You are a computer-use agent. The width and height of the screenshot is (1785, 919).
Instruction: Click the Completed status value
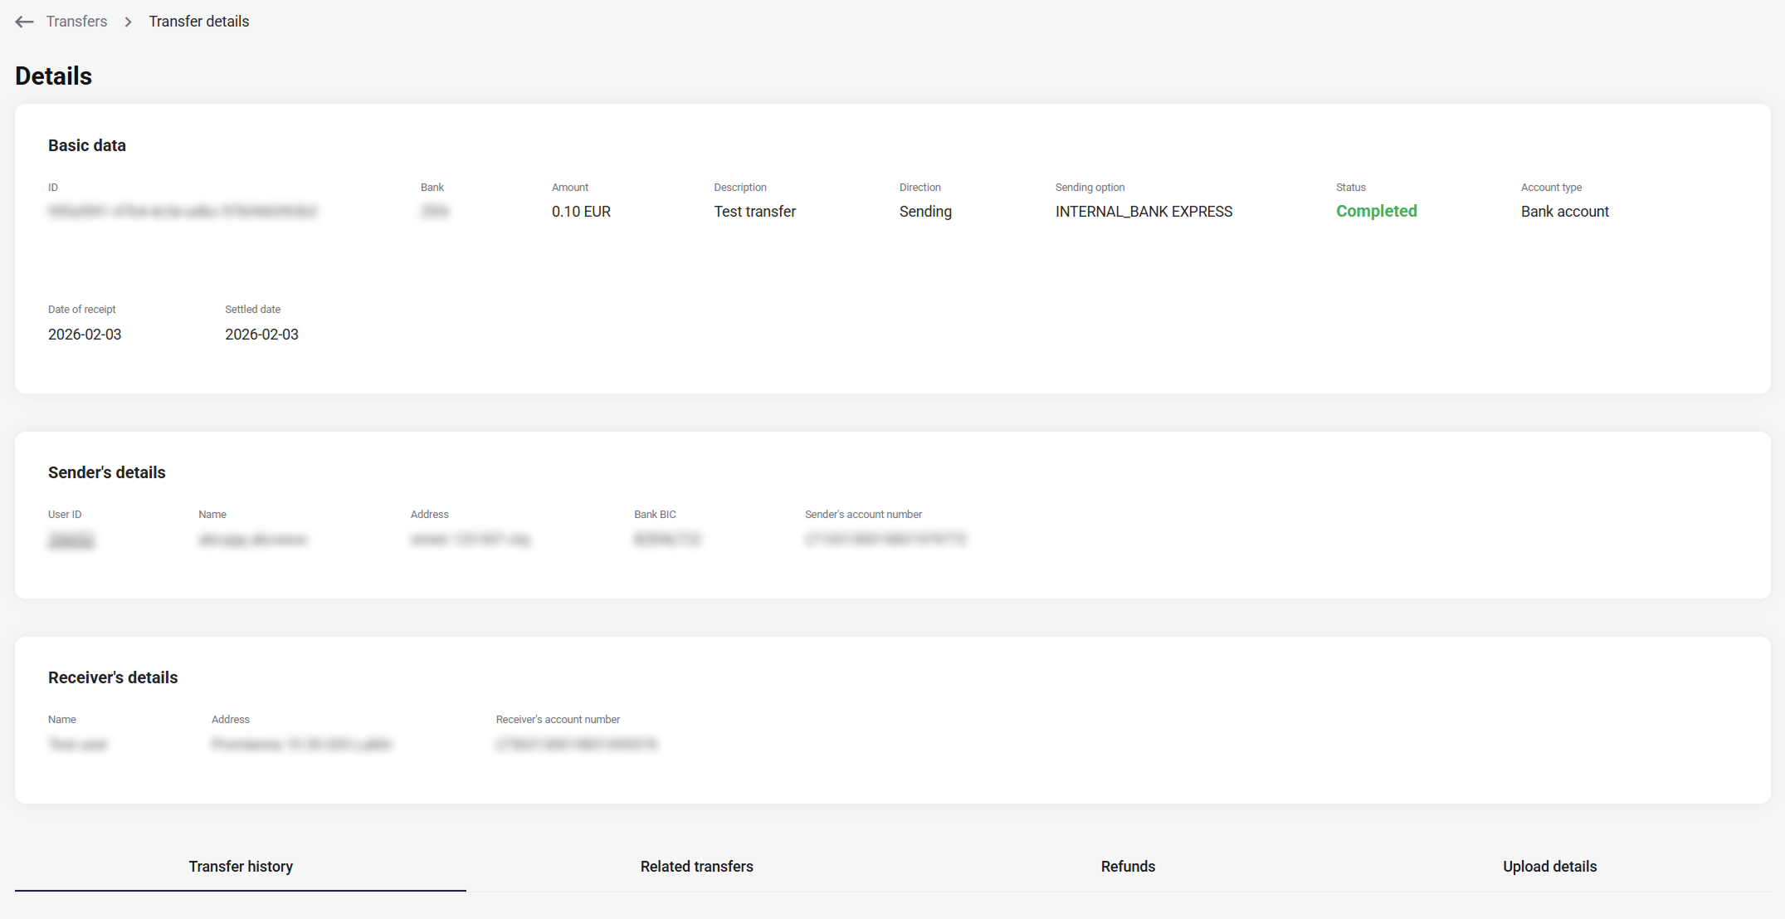pos(1376,211)
